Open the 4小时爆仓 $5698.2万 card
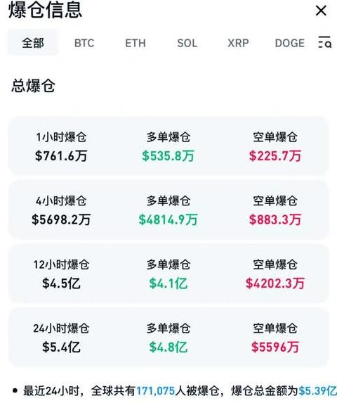337x403 pixels. [168, 210]
